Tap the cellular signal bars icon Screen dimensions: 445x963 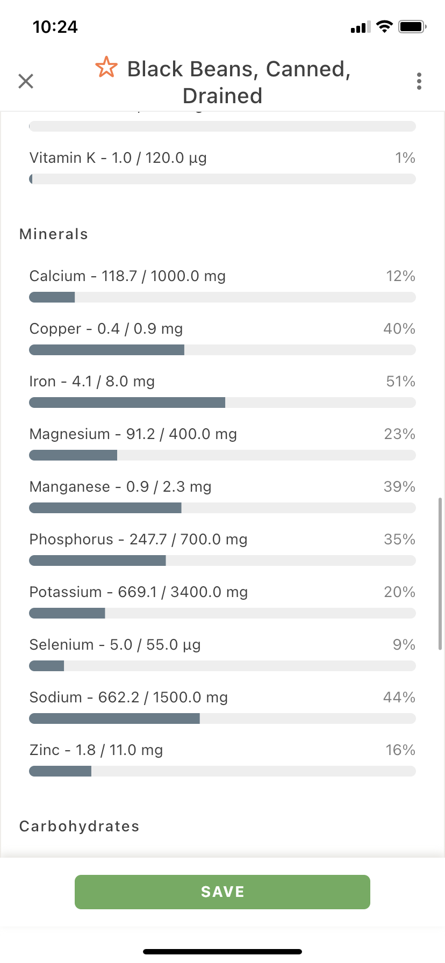coord(360,27)
